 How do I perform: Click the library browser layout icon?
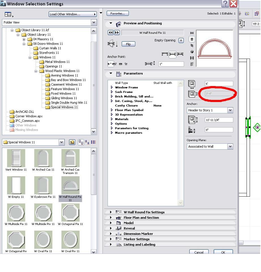coord(8,14)
